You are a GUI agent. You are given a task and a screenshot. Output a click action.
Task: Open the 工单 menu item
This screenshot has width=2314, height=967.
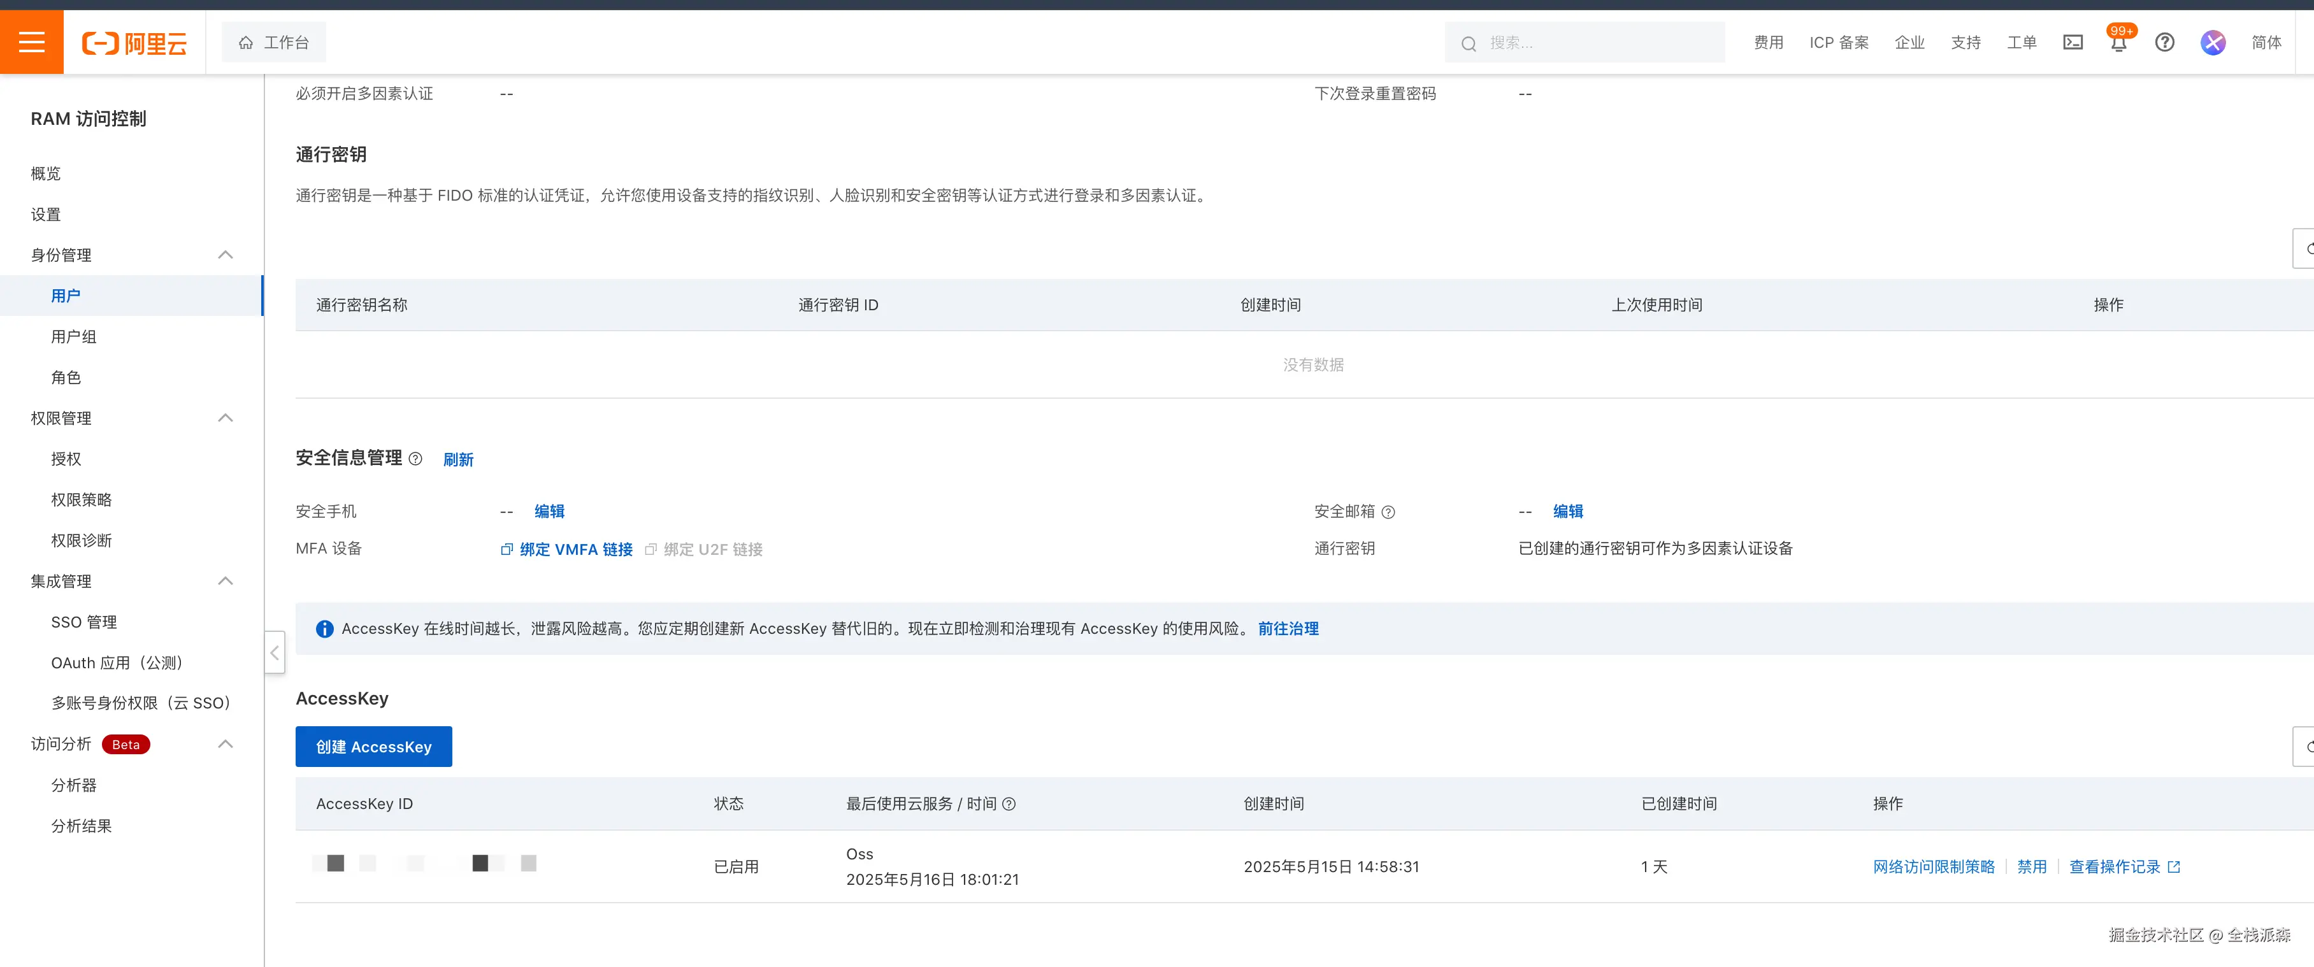[2021, 42]
